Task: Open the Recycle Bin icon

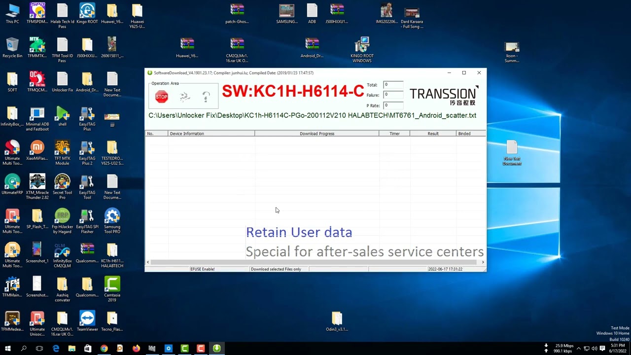Action: 12,48
